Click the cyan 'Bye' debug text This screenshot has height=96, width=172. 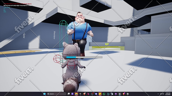point(4,10)
